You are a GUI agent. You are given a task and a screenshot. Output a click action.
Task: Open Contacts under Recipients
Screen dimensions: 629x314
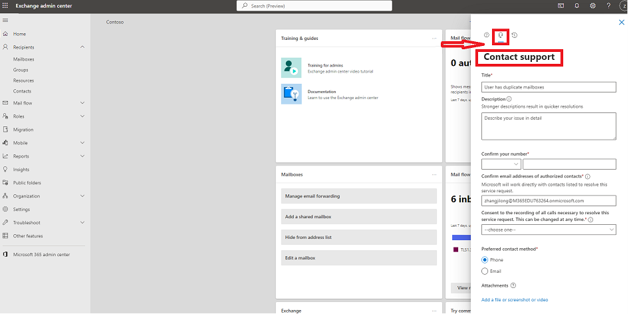tap(22, 91)
